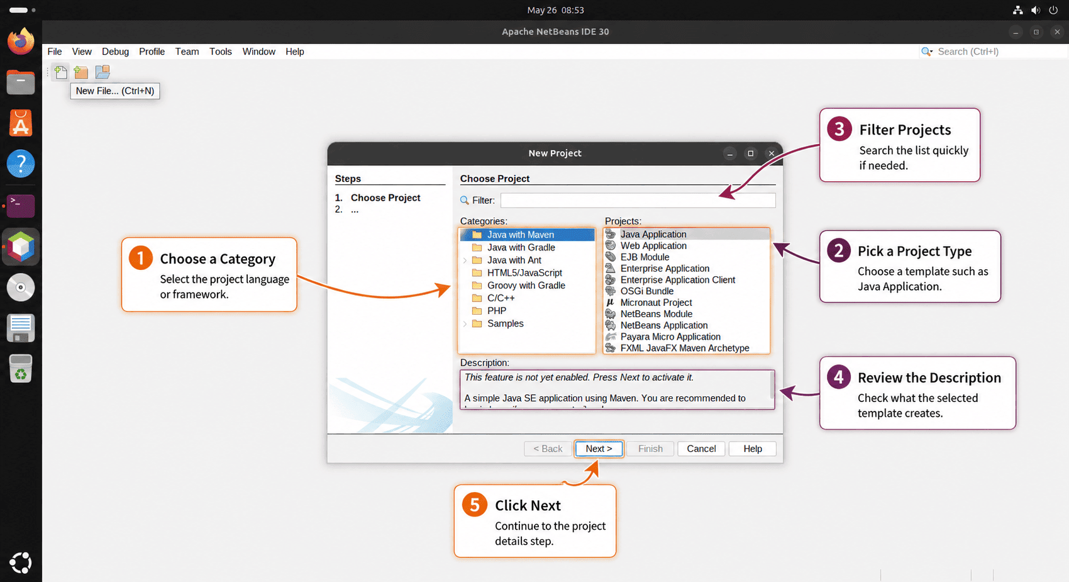
Task: Click the Java with Maven folder icon
Action: coord(477,235)
